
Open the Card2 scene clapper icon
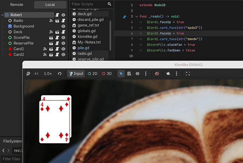pos(51,54)
